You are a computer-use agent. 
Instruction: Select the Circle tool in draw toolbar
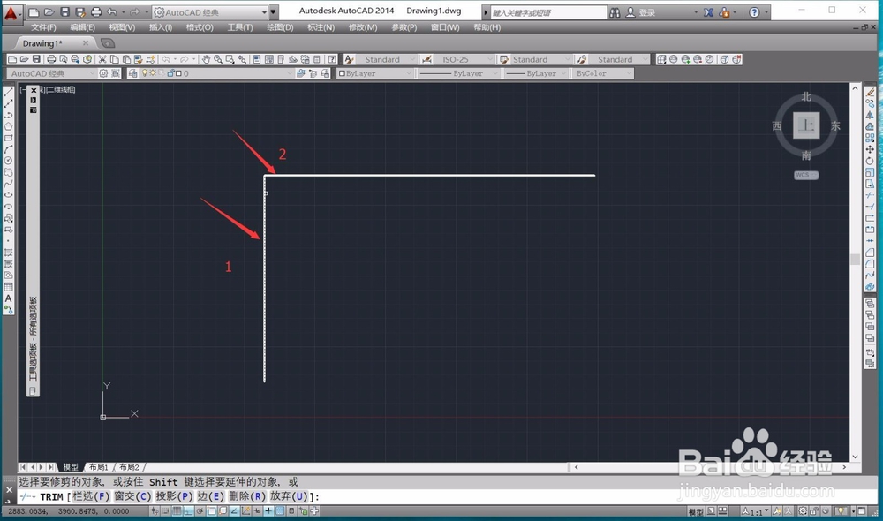(x=9, y=161)
